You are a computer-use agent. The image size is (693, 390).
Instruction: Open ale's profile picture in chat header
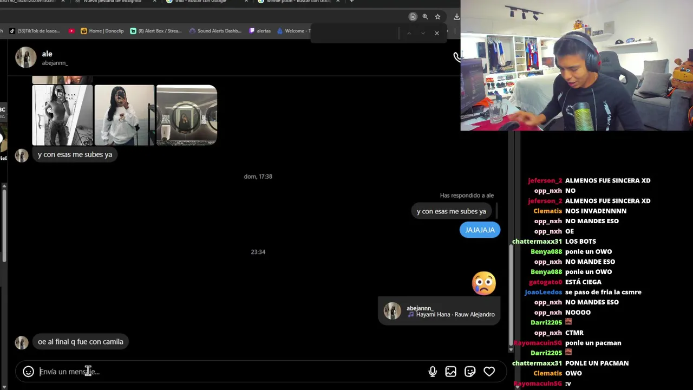pos(25,57)
